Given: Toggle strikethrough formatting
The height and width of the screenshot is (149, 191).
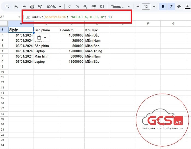Looking at the screenshot, I should (x=179, y=7).
